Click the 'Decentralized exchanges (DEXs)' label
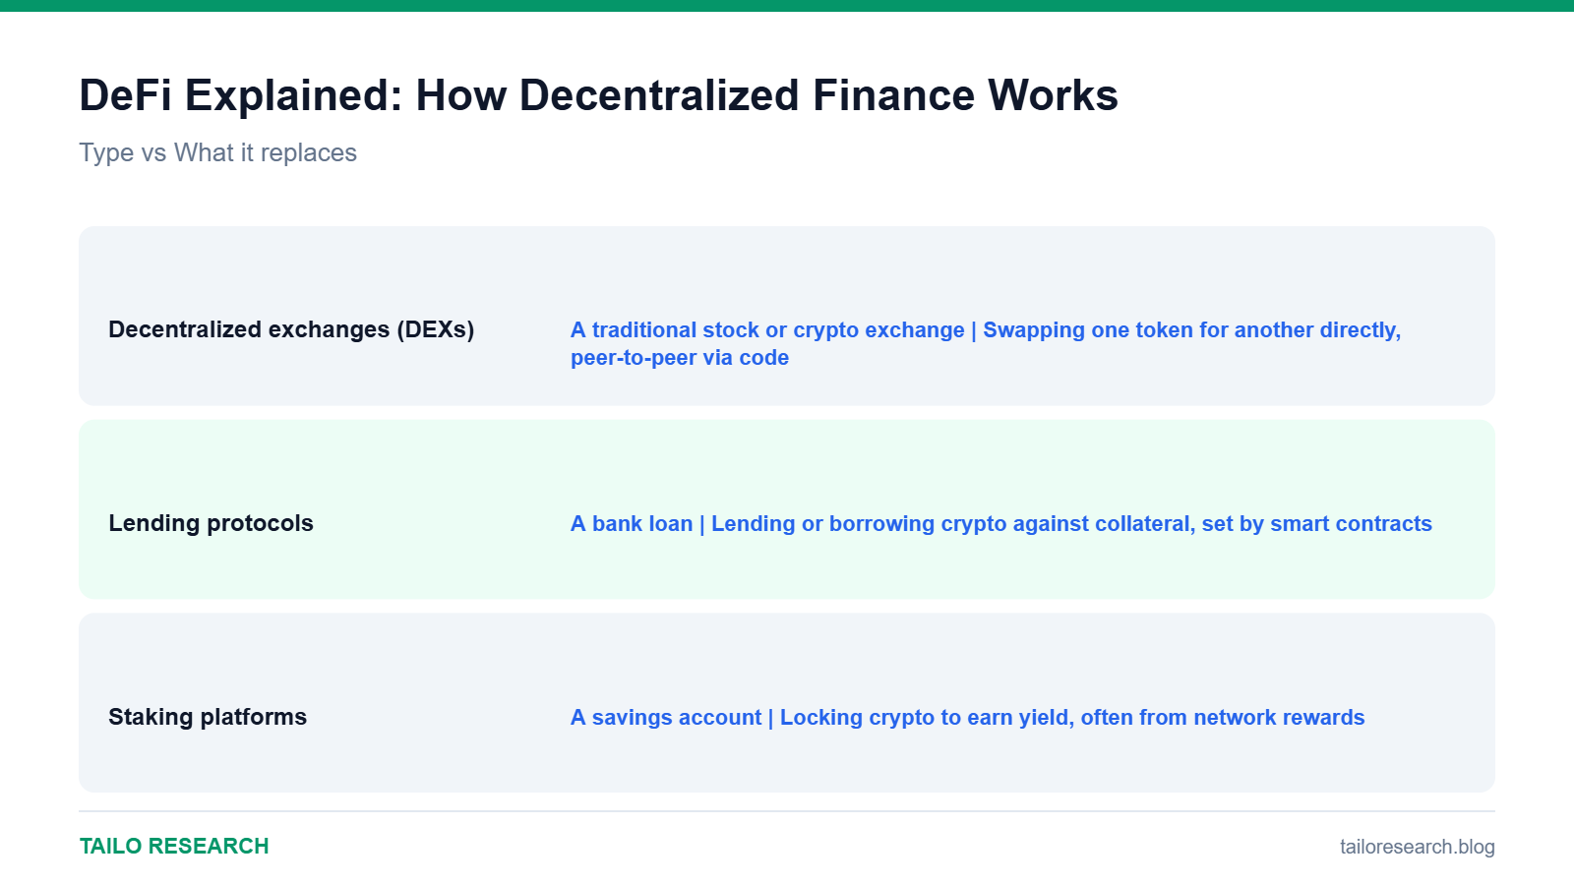Image resolution: width=1574 pixels, height=885 pixels. [x=291, y=329]
